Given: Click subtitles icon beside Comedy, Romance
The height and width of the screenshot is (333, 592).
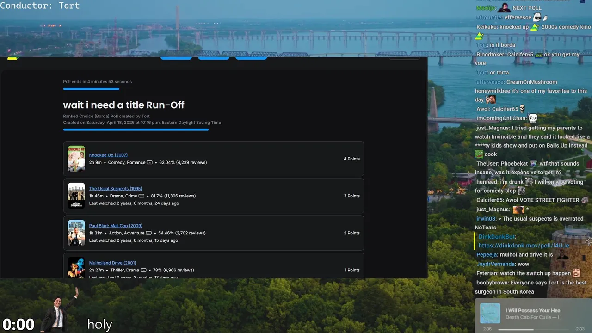Looking at the screenshot, I should click(149, 162).
